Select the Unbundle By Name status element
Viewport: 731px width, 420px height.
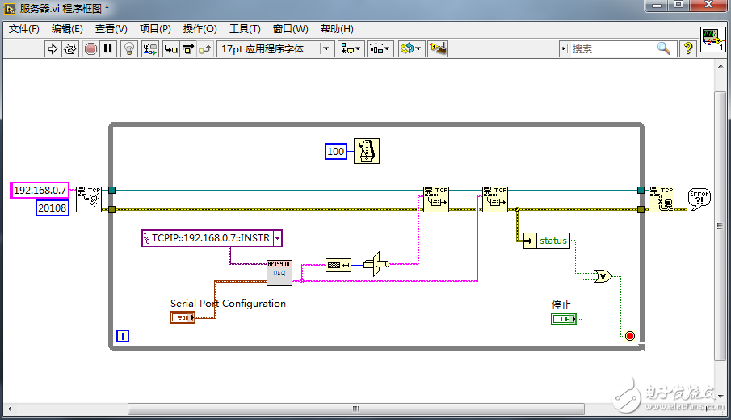point(546,241)
